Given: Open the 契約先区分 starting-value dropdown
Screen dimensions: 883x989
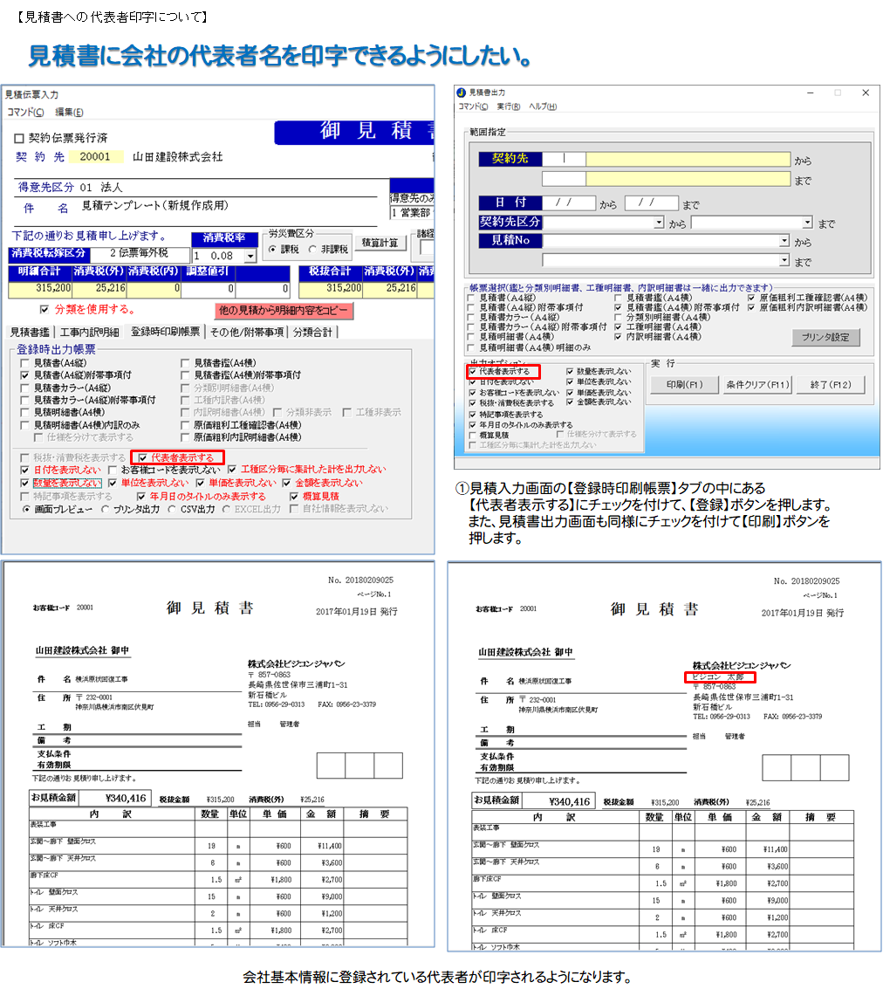Looking at the screenshot, I should click(x=658, y=223).
